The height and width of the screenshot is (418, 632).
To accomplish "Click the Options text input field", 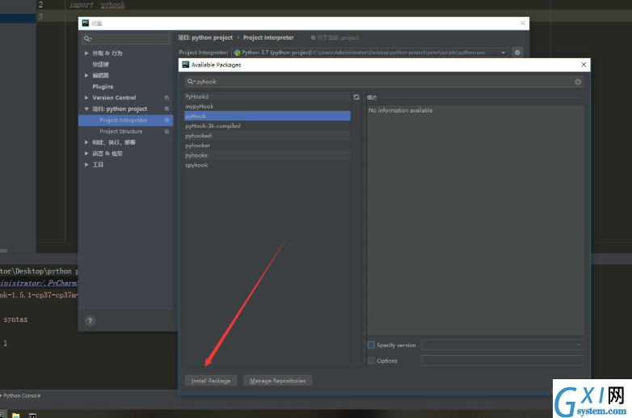I will click(x=502, y=361).
